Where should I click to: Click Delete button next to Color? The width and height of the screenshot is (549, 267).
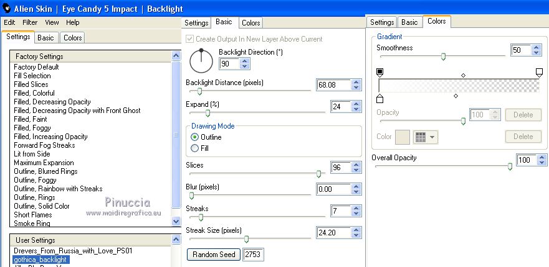click(x=523, y=137)
